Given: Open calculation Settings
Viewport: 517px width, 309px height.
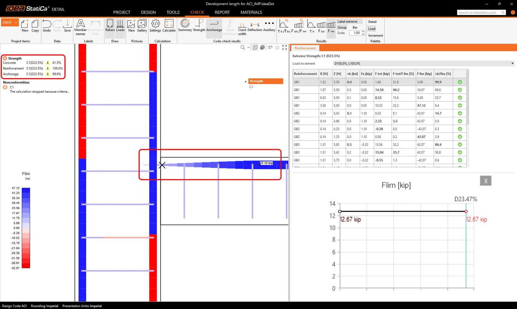Looking at the screenshot, I should 155,26.
